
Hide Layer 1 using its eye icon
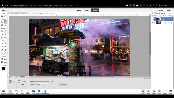pos(152,19)
